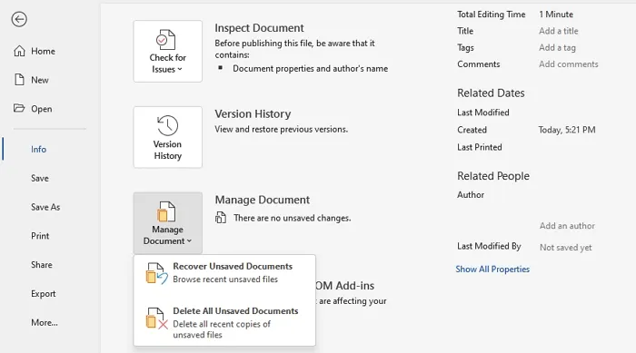Click the back arrow circle icon

coord(19,19)
